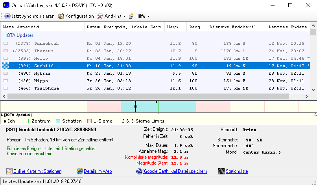Click the Jetzt synchronisieren sync icon

coord(7,16)
